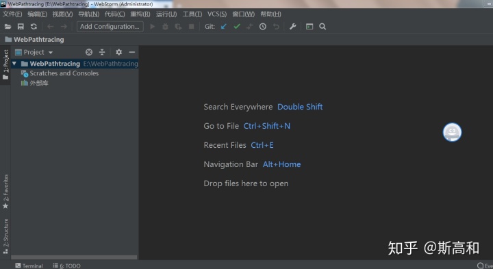The width and height of the screenshot is (493, 269).
Task: Open the 运行(U) menu
Action: point(166,14)
